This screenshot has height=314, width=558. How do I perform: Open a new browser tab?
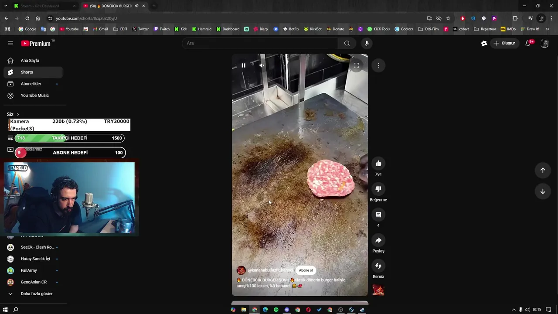154,6
